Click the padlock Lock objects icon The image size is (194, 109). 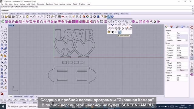coord(80,17)
